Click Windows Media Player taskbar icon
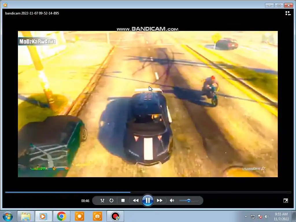The width and height of the screenshot is (296, 222). click(x=43, y=216)
